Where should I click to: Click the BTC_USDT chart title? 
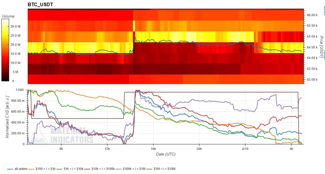(41, 5)
